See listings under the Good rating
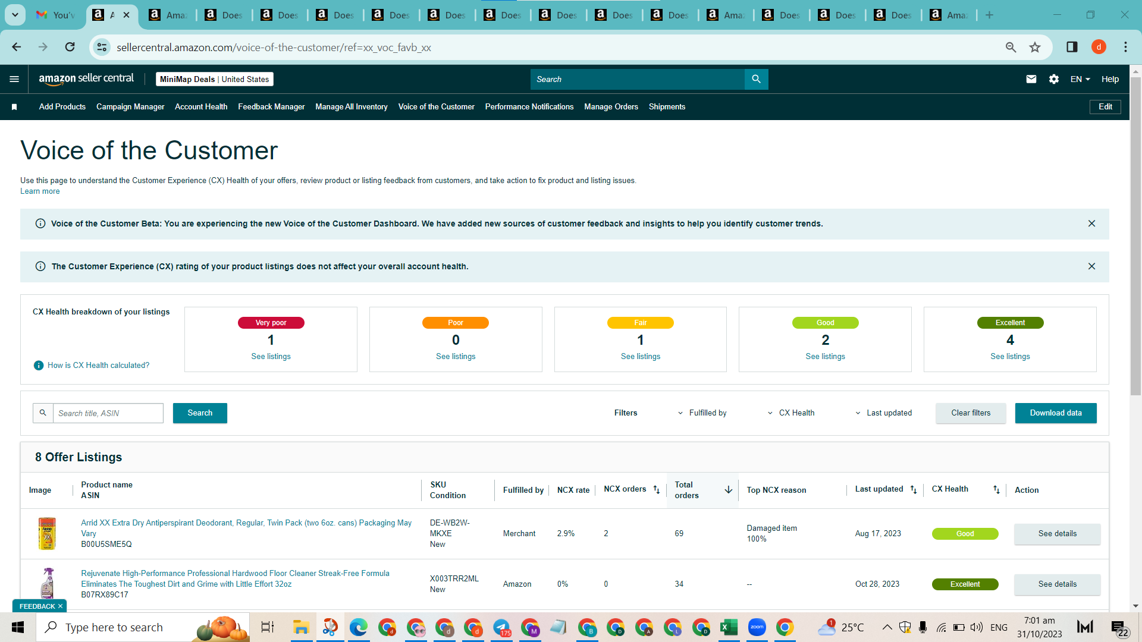This screenshot has height=642, width=1142. (x=825, y=357)
